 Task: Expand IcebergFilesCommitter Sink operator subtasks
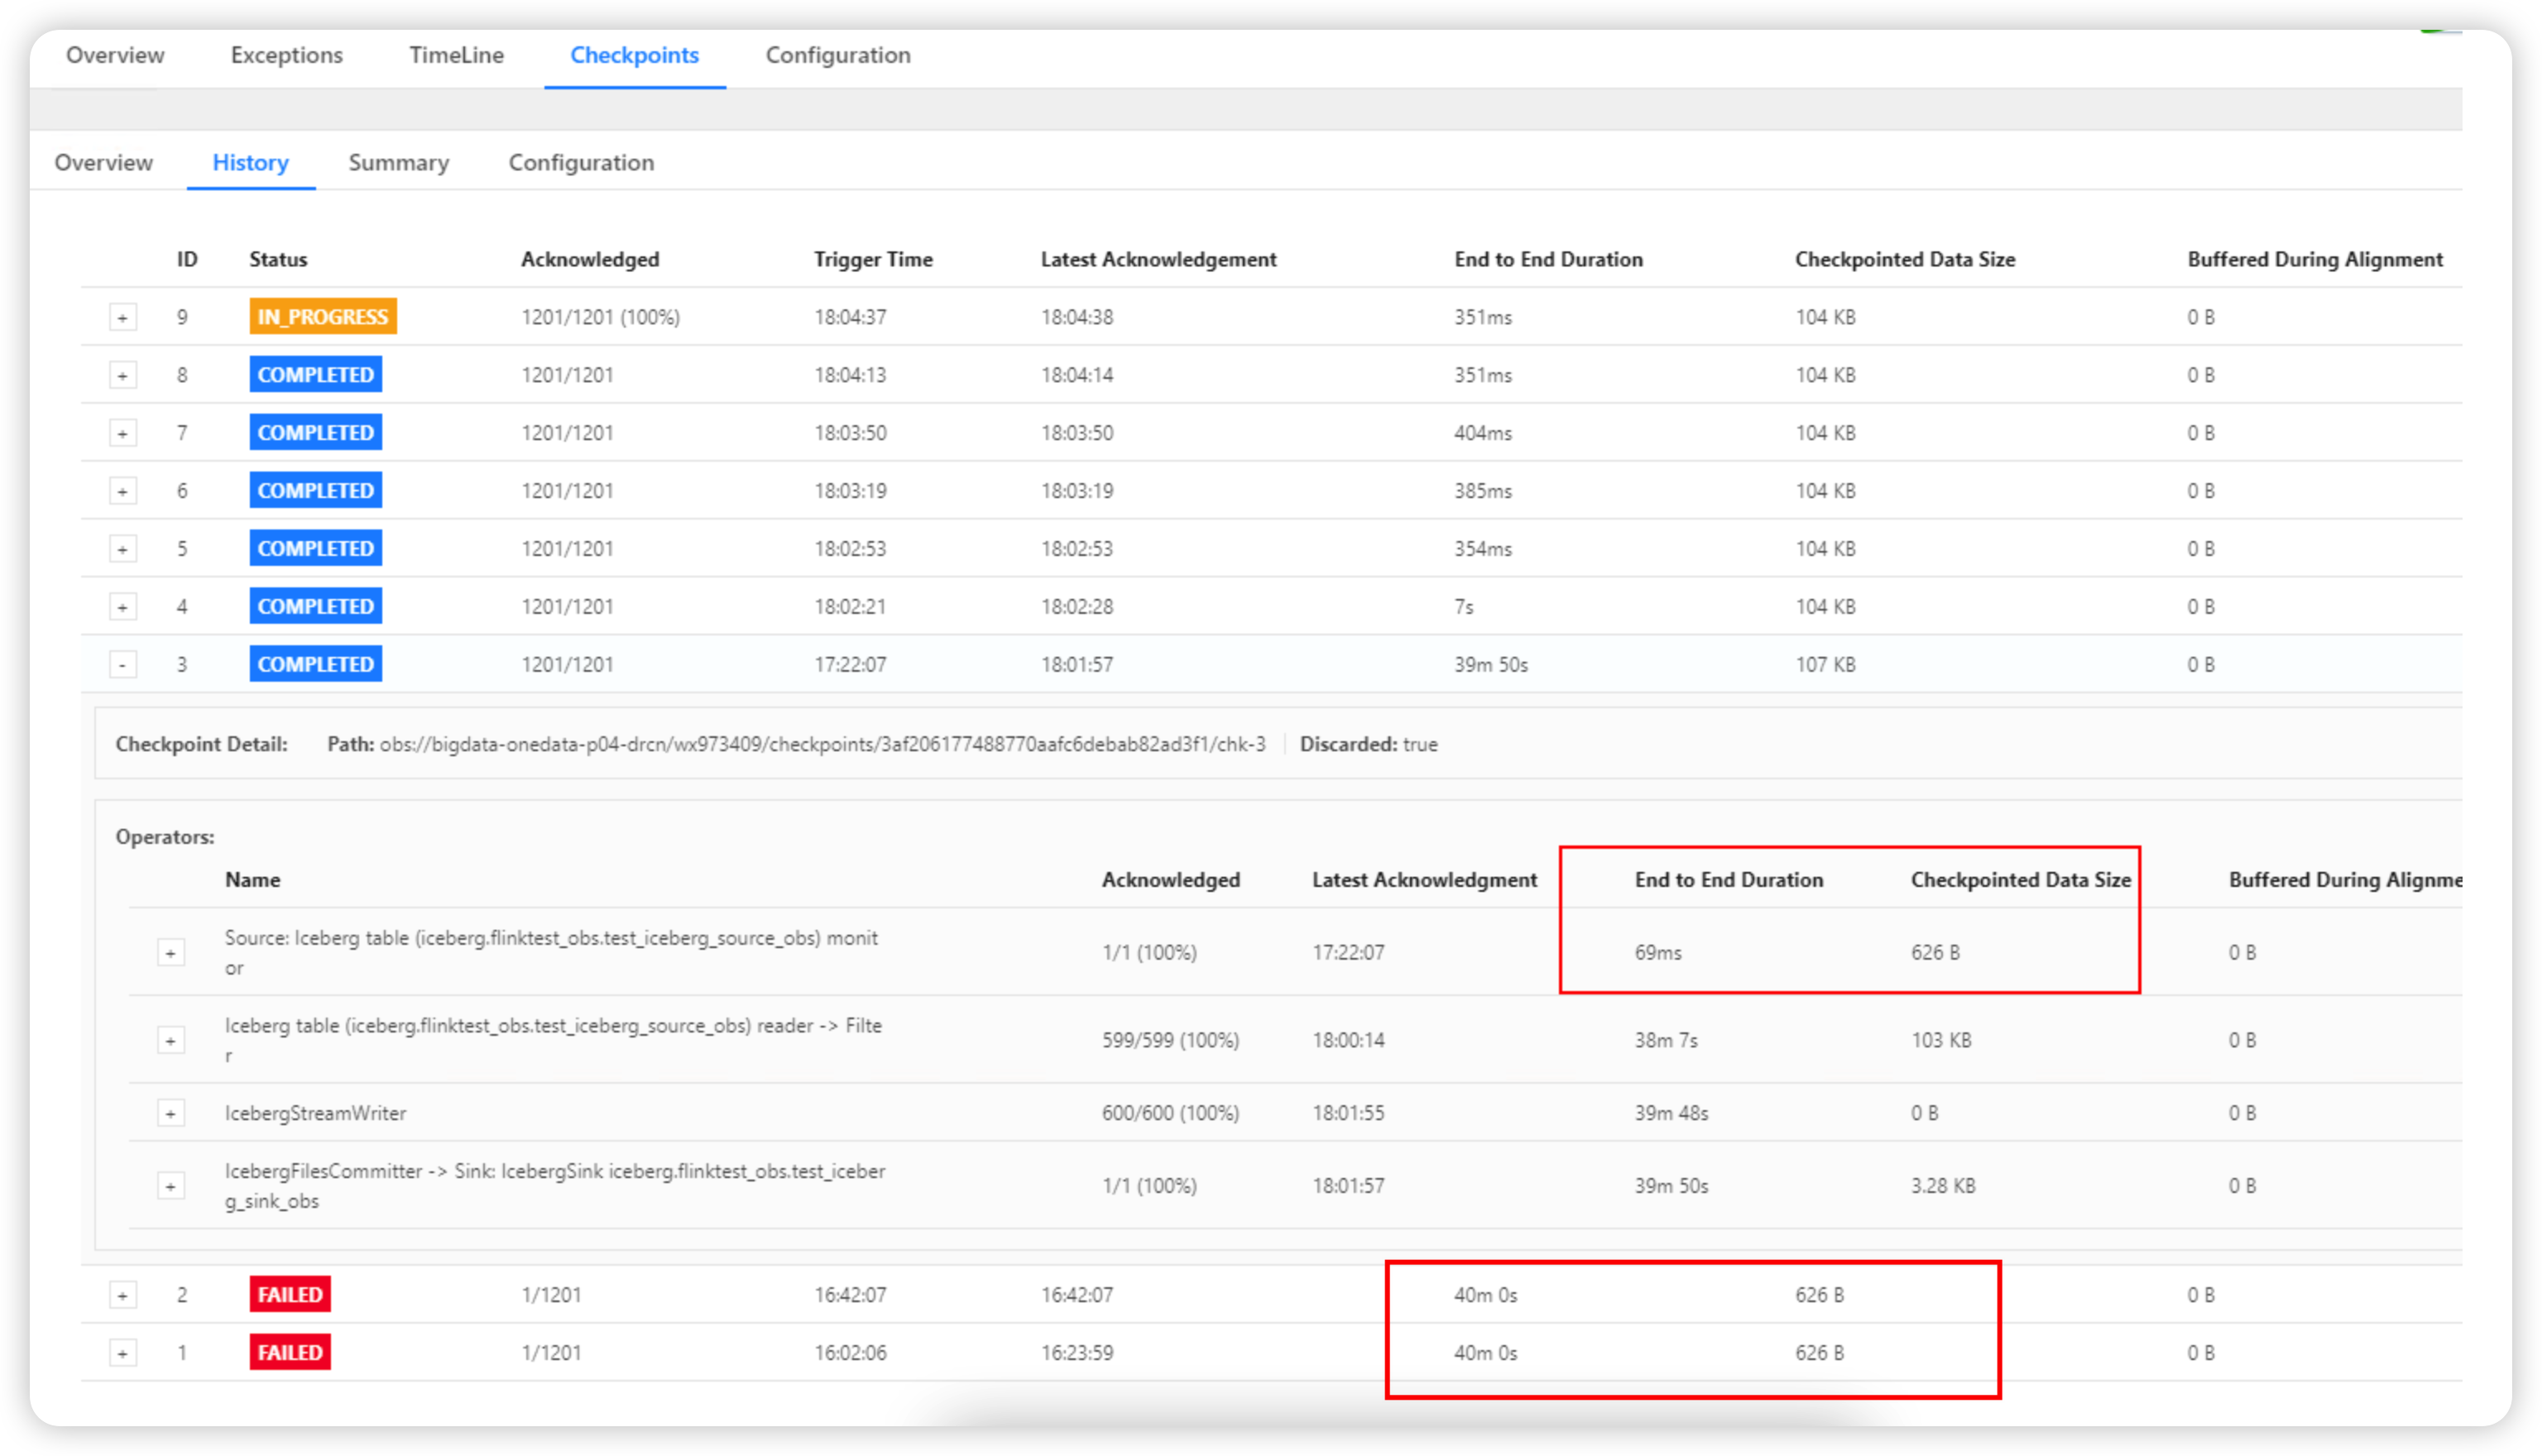(171, 1187)
